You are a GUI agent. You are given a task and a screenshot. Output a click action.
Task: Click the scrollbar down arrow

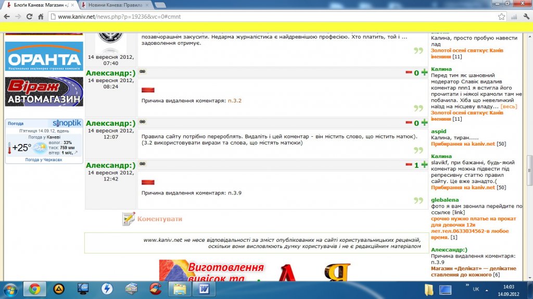529,278
